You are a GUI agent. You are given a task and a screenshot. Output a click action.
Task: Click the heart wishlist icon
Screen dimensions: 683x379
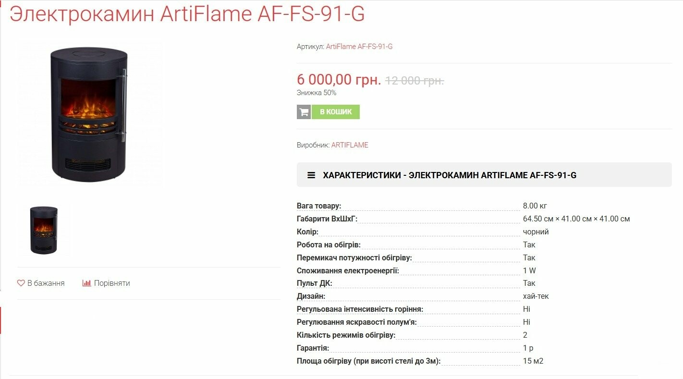[x=21, y=283]
